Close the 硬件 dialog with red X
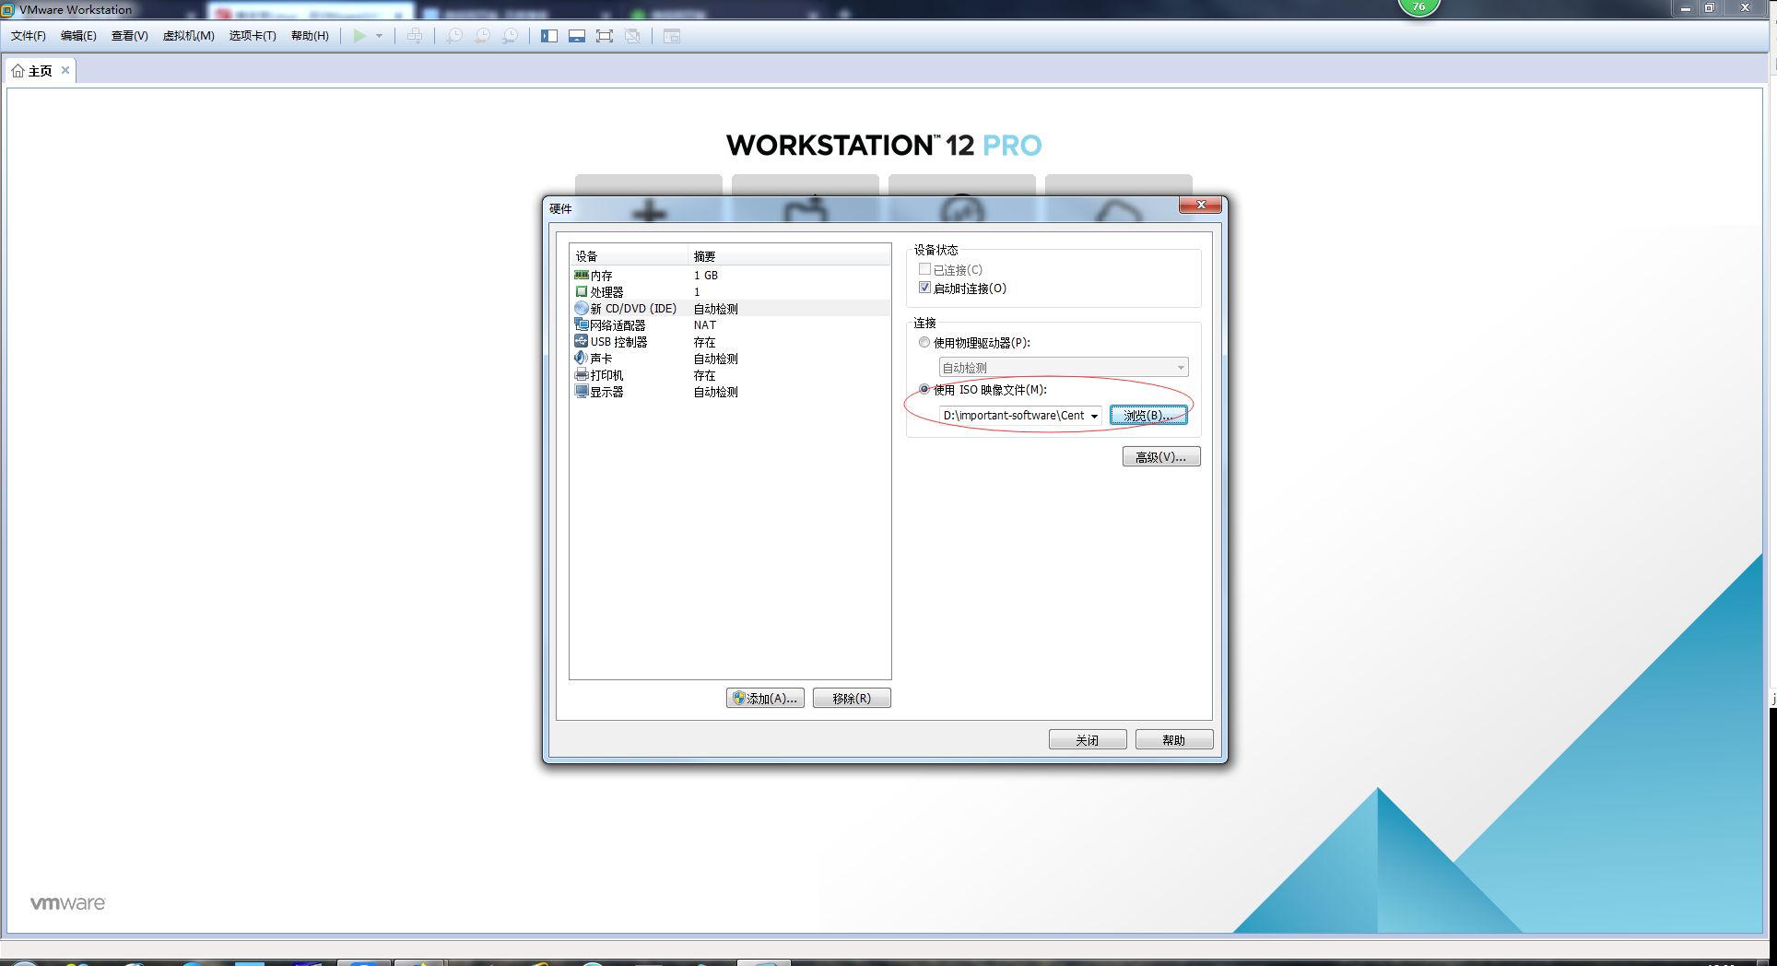The width and height of the screenshot is (1777, 966). point(1201,206)
